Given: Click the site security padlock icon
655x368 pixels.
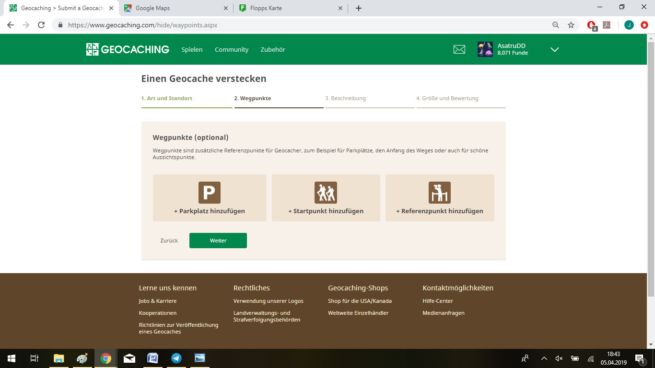Looking at the screenshot, I should (x=60, y=25).
